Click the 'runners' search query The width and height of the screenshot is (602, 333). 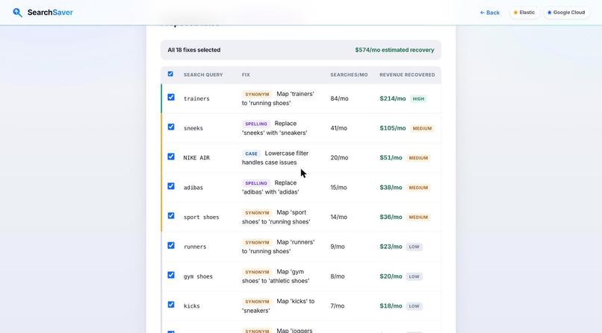click(195, 247)
